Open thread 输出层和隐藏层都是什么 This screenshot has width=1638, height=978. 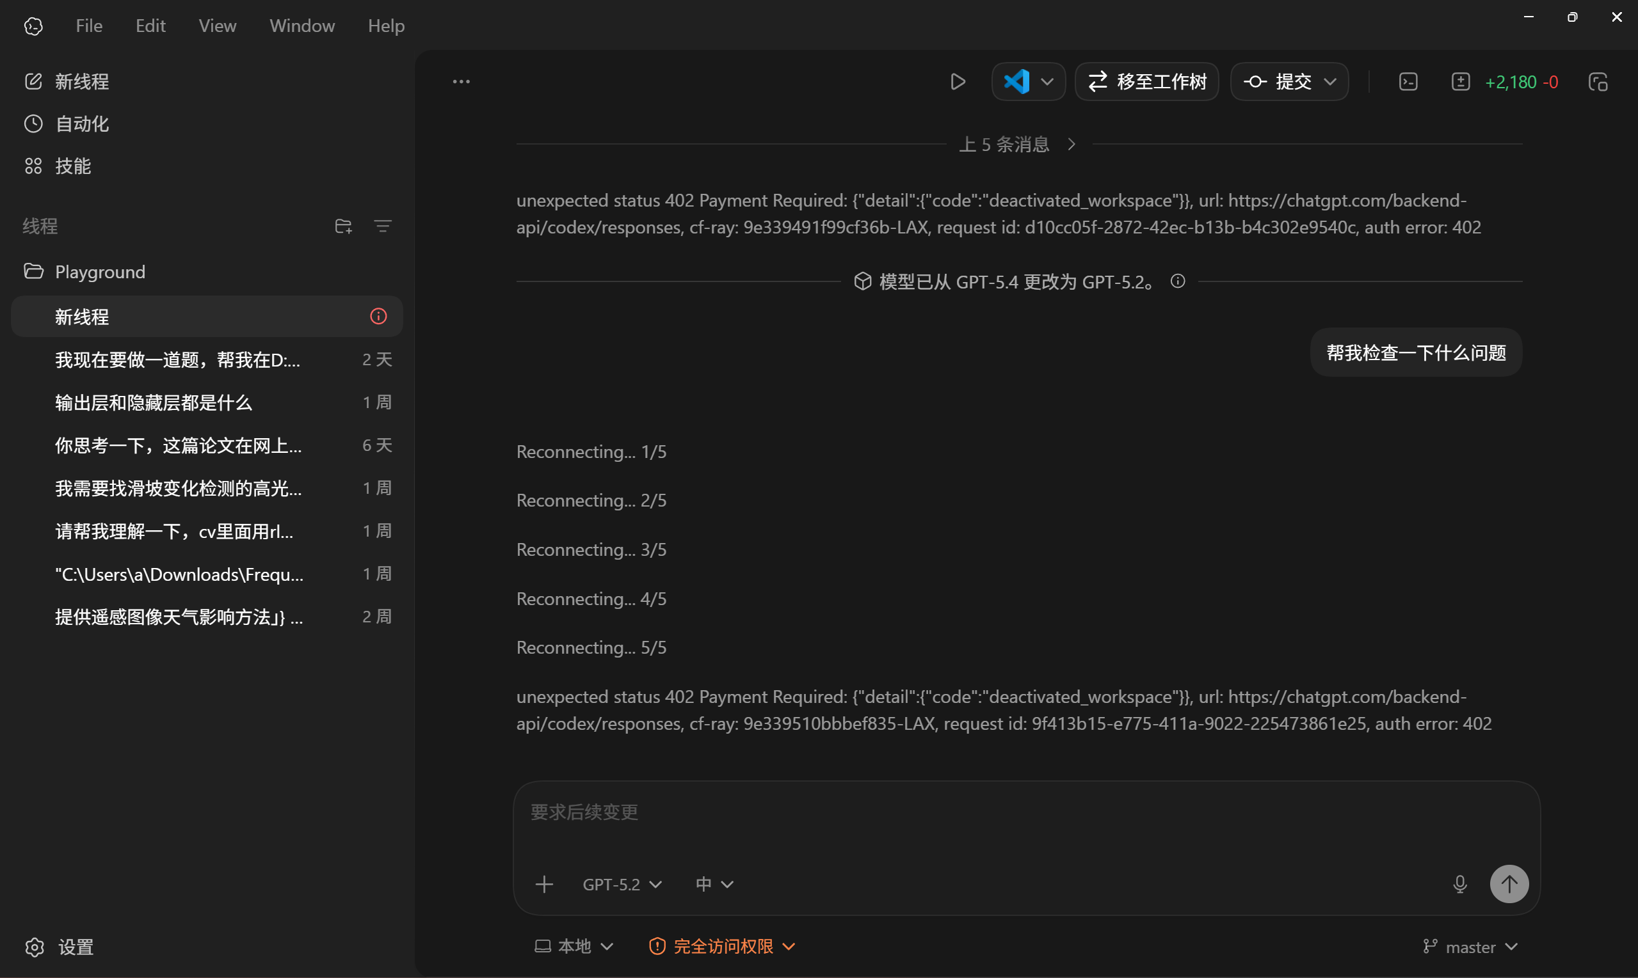click(207, 402)
